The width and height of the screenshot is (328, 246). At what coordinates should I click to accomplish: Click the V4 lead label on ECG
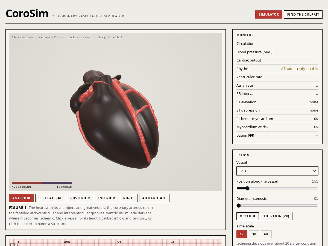pos(172,242)
